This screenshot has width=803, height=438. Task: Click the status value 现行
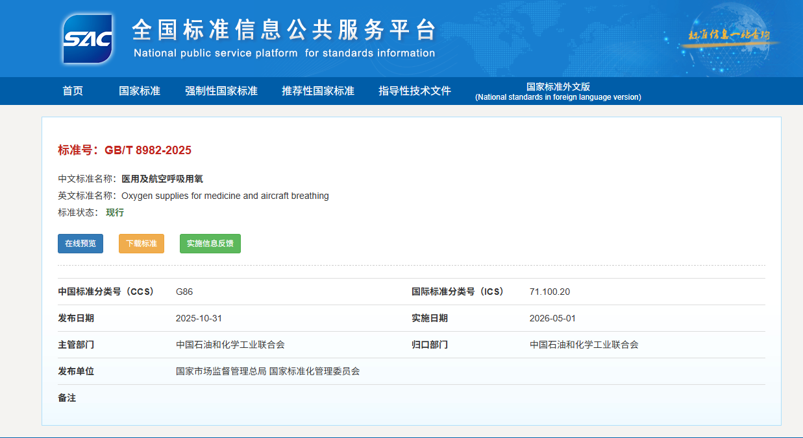(115, 213)
